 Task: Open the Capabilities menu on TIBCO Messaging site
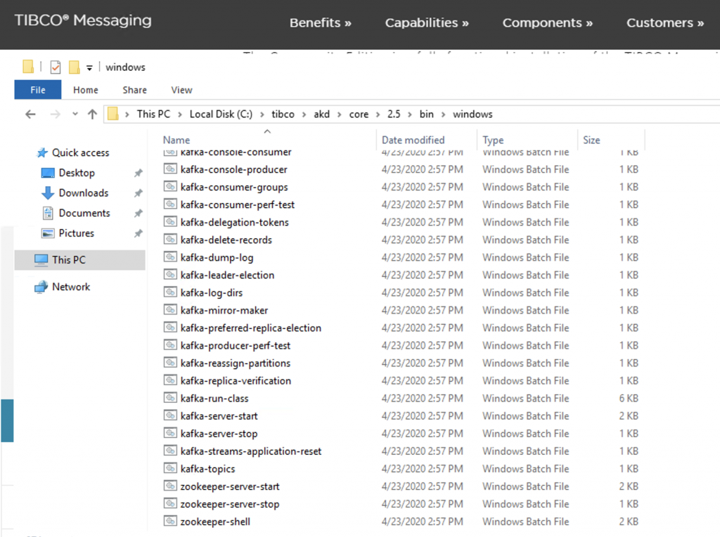pos(426,22)
